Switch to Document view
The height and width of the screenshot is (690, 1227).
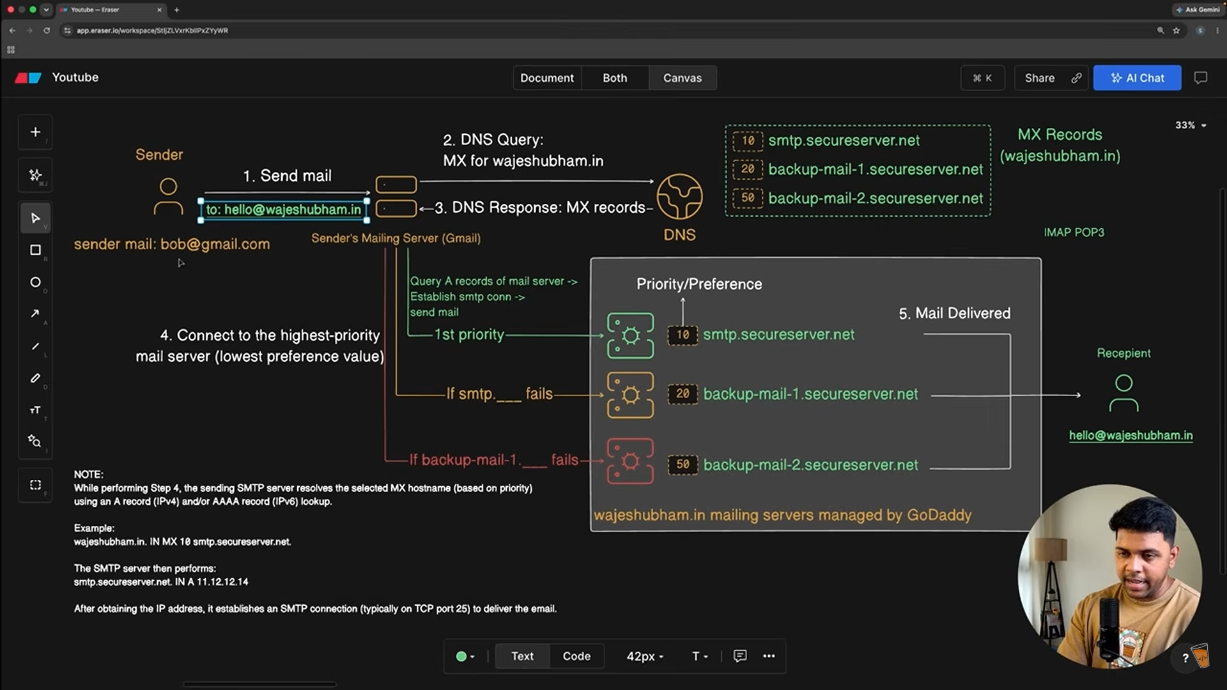click(546, 78)
